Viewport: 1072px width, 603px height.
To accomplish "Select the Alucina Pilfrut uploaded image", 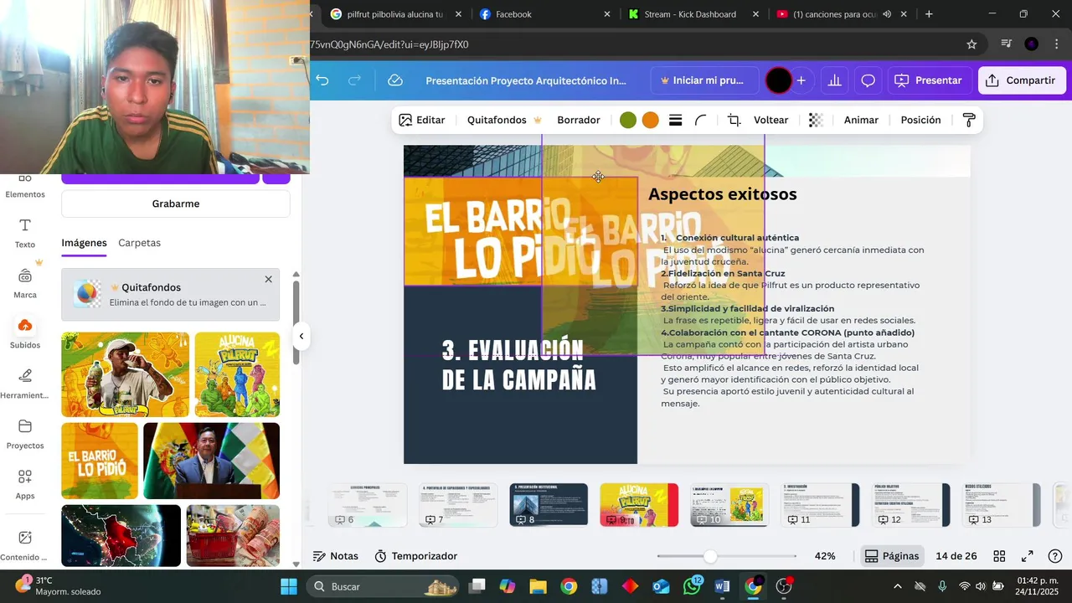I will (x=237, y=374).
